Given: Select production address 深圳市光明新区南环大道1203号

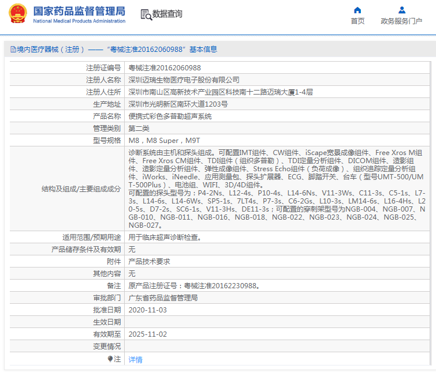Looking at the screenshot, I should 178,104.
